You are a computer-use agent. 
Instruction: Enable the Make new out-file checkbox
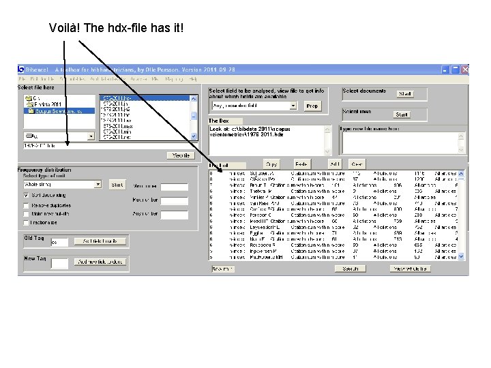(x=26, y=214)
